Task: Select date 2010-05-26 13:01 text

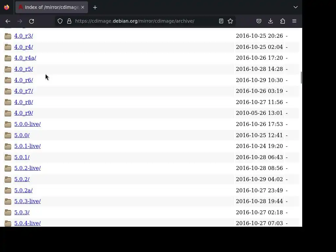Action: click(259, 113)
